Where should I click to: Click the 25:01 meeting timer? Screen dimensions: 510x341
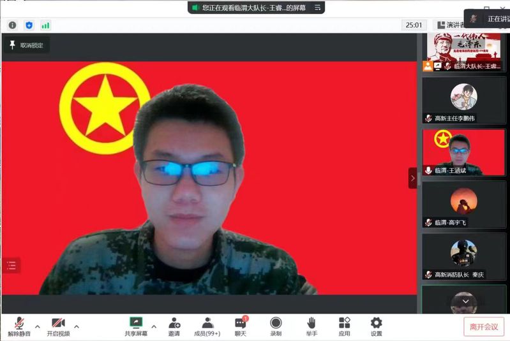(414, 25)
